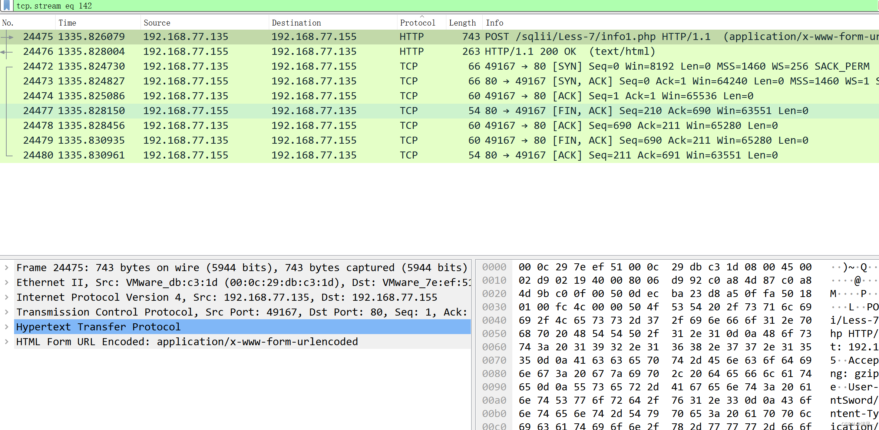Click the Destination column header
This screenshot has height=430, width=879.
(x=296, y=23)
